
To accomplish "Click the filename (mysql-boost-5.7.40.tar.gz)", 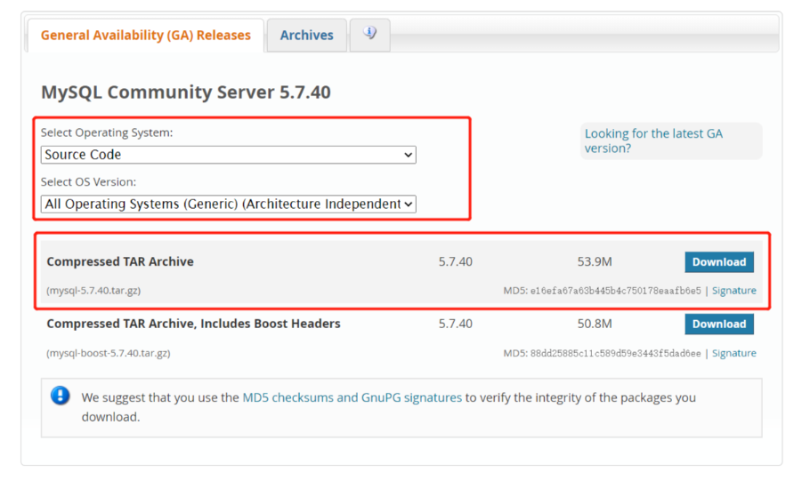I will 108,353.
